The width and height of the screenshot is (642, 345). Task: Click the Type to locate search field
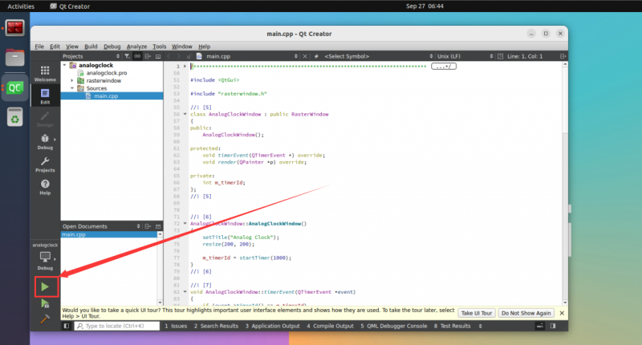point(116,326)
